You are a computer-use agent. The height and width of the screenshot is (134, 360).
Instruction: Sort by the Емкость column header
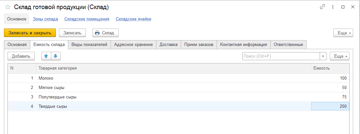coord(330,68)
